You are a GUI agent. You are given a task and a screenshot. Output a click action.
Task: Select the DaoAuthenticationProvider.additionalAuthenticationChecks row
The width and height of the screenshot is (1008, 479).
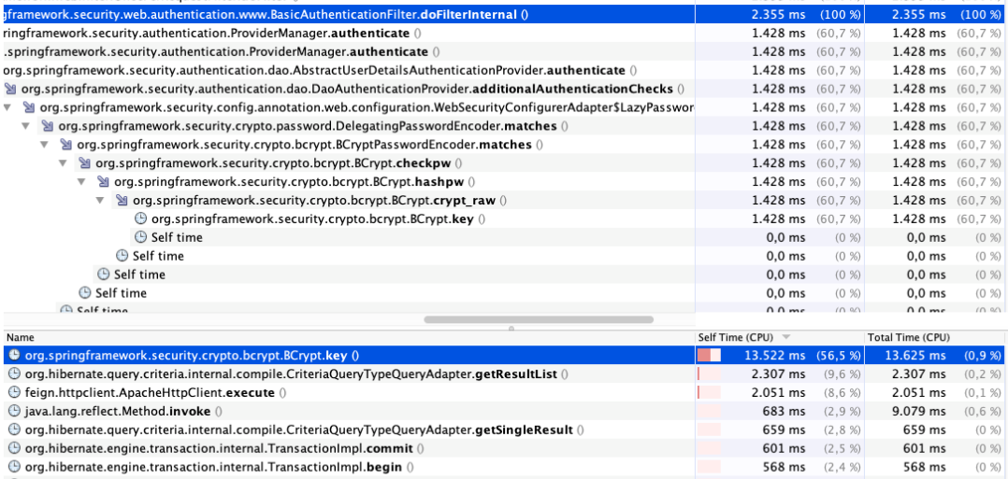[x=504, y=89]
